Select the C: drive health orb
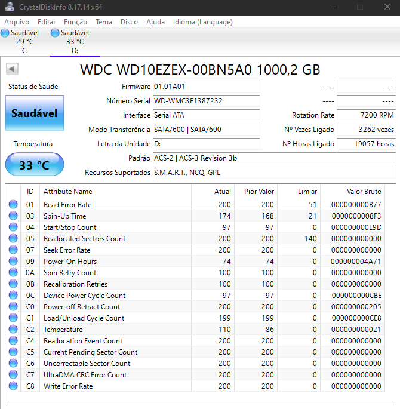400x409 pixels. point(5,33)
